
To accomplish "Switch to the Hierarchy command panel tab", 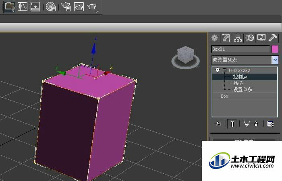I will (238, 38).
